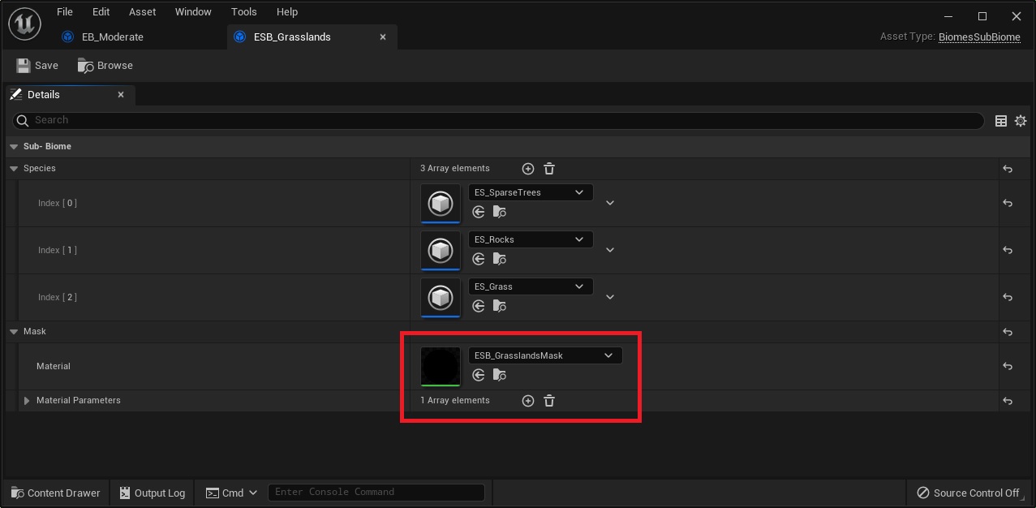Toggle the property matrix table view icon
This screenshot has width=1036, height=508.
(1001, 121)
